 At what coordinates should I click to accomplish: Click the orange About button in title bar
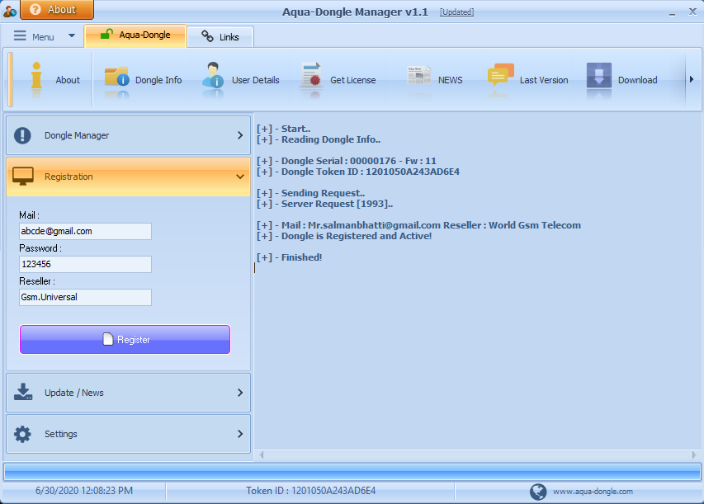click(57, 9)
